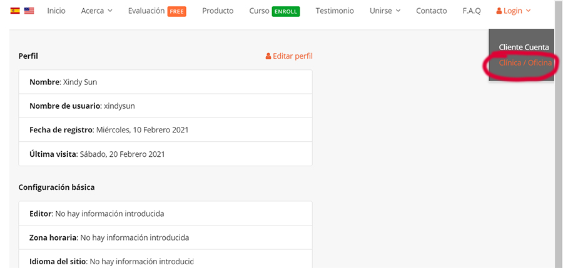Click the ENROLL badge next to Curso
This screenshot has width=563, height=268.
coord(286,11)
